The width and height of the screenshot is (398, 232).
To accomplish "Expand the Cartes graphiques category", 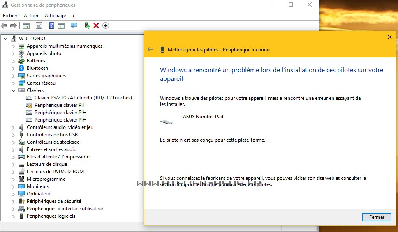I will (13, 76).
